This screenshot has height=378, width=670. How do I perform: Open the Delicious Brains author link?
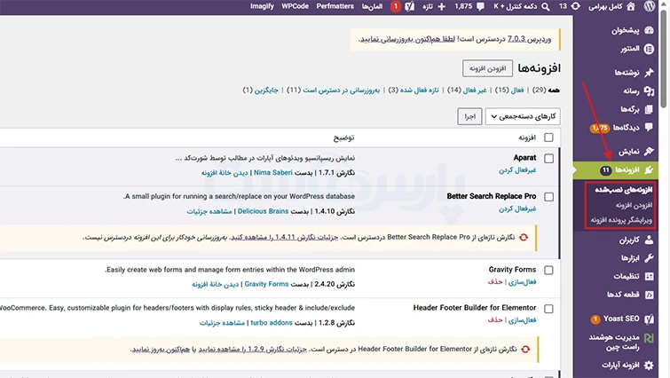[x=263, y=211]
